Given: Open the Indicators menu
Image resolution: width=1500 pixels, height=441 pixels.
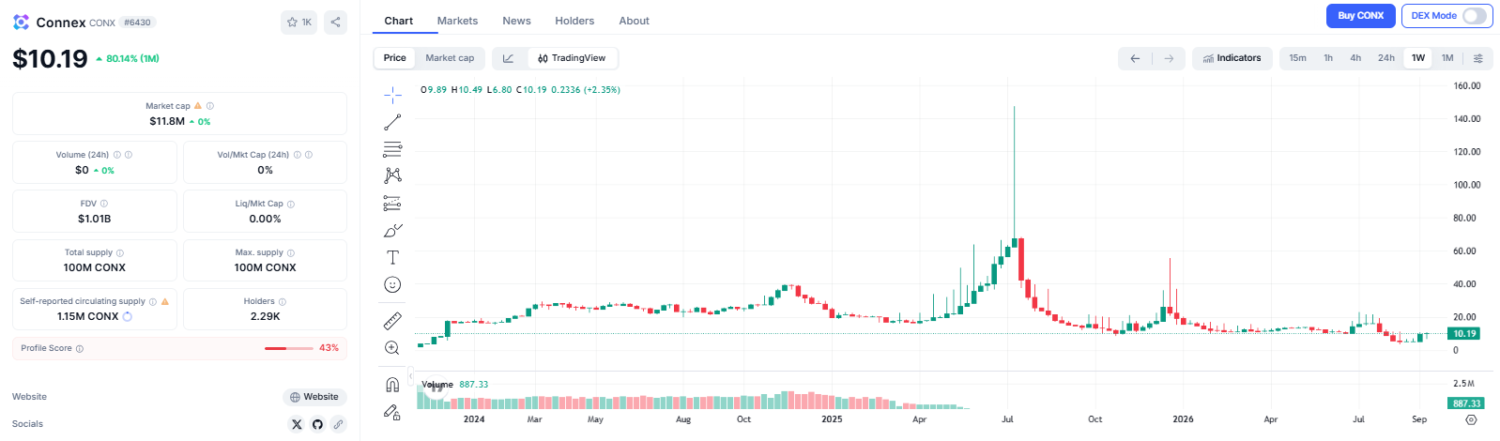Looking at the screenshot, I should click(x=1232, y=58).
